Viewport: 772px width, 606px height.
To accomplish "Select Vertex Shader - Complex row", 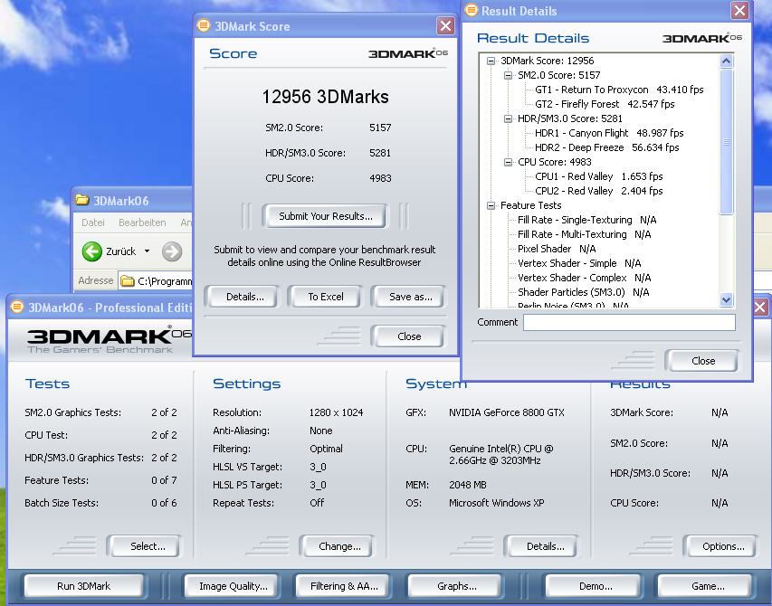I will pos(584,278).
